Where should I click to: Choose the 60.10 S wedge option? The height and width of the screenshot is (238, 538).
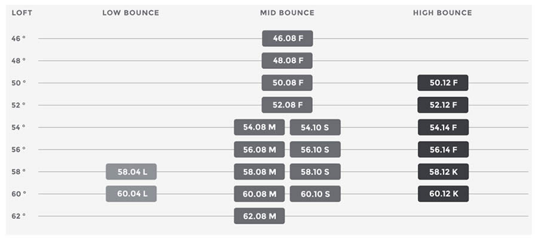click(315, 194)
